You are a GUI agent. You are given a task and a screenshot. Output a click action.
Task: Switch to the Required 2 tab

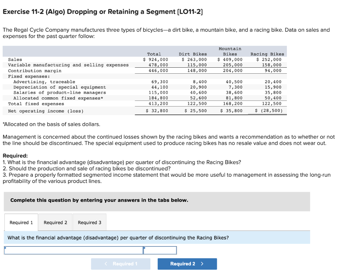tap(55, 222)
